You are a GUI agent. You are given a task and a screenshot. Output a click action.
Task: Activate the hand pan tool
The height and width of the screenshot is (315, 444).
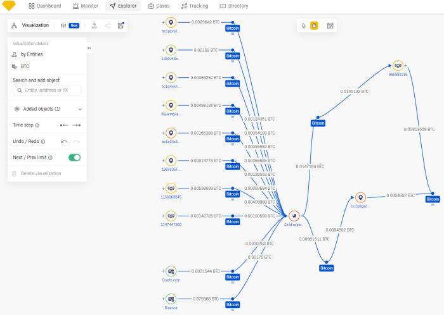pos(313,26)
